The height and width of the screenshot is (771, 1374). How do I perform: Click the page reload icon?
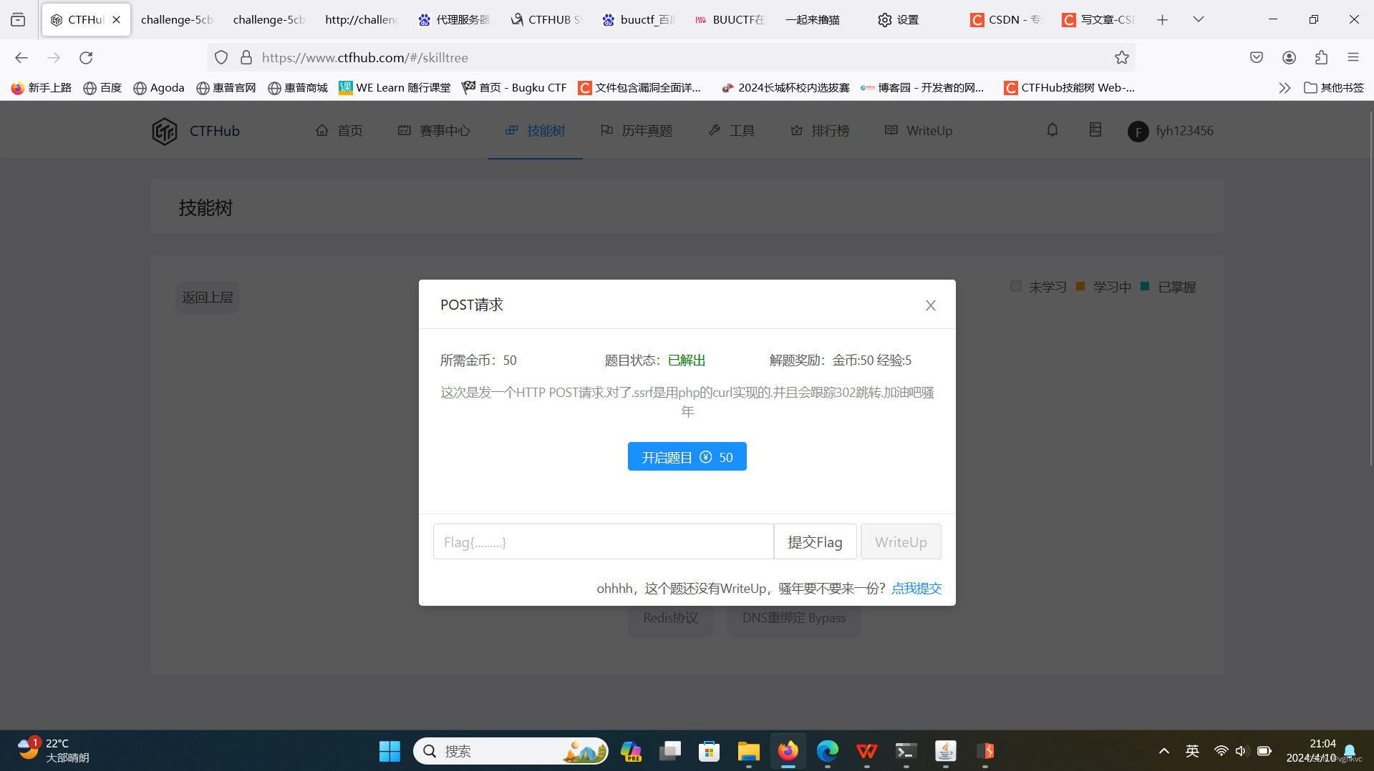coord(86,57)
